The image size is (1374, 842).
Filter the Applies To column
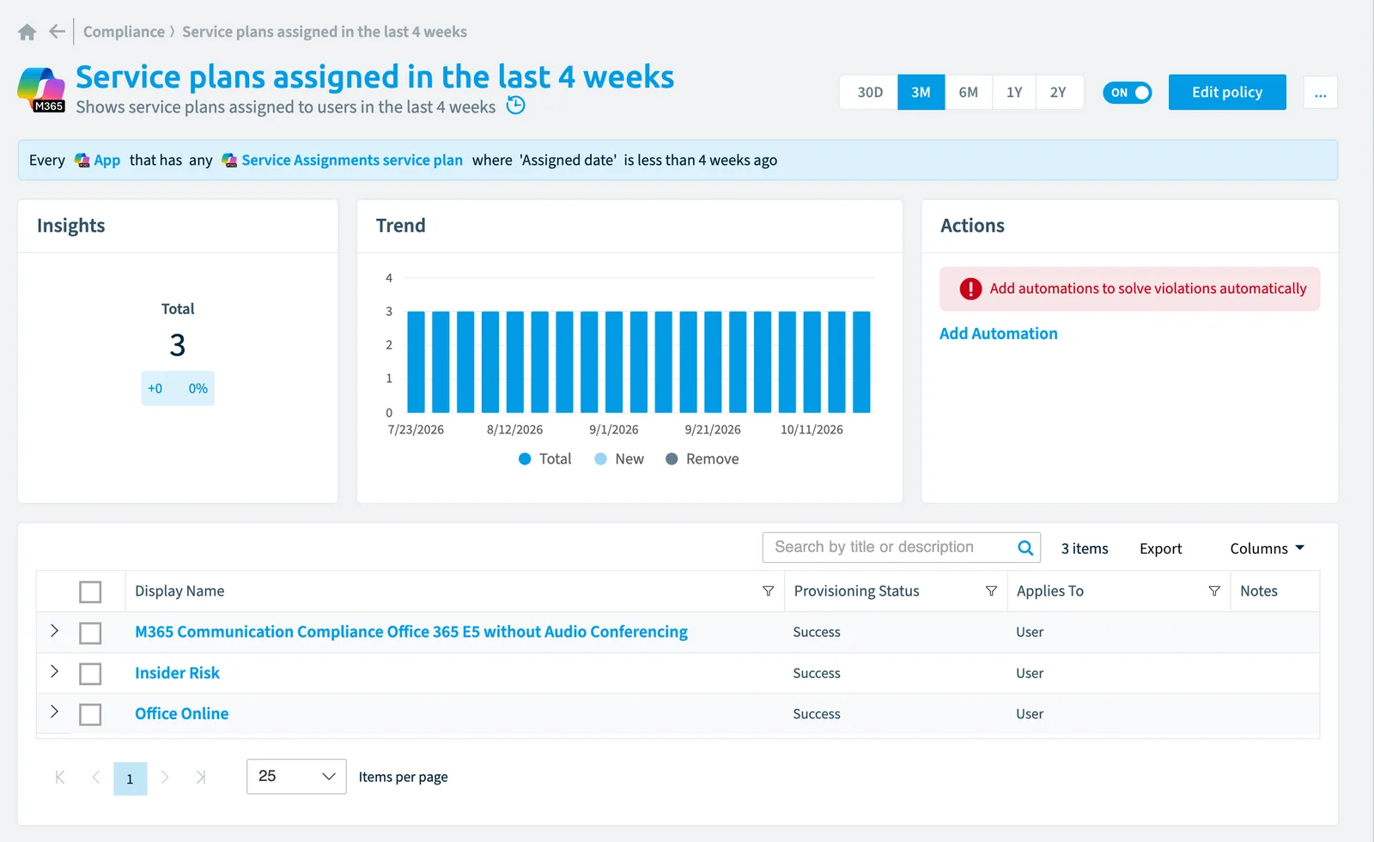[x=1214, y=591]
